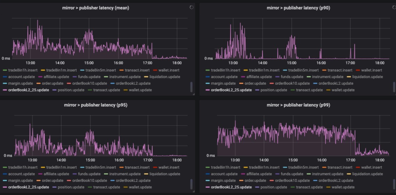Click the account.update blue color swatch in mean legend
Image resolution: width=396 pixels, height=195 pixels.
4,76
